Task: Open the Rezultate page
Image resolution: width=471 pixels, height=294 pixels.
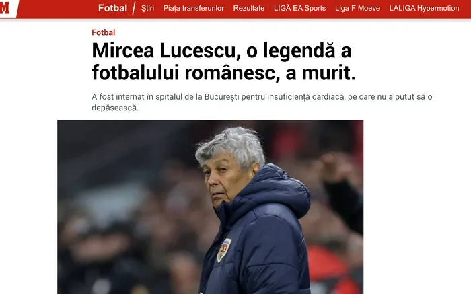Action: (249, 8)
